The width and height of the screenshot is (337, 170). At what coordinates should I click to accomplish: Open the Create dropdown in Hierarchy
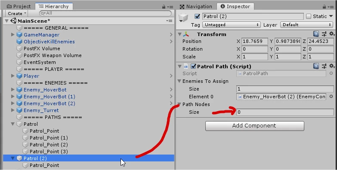click(x=17, y=13)
